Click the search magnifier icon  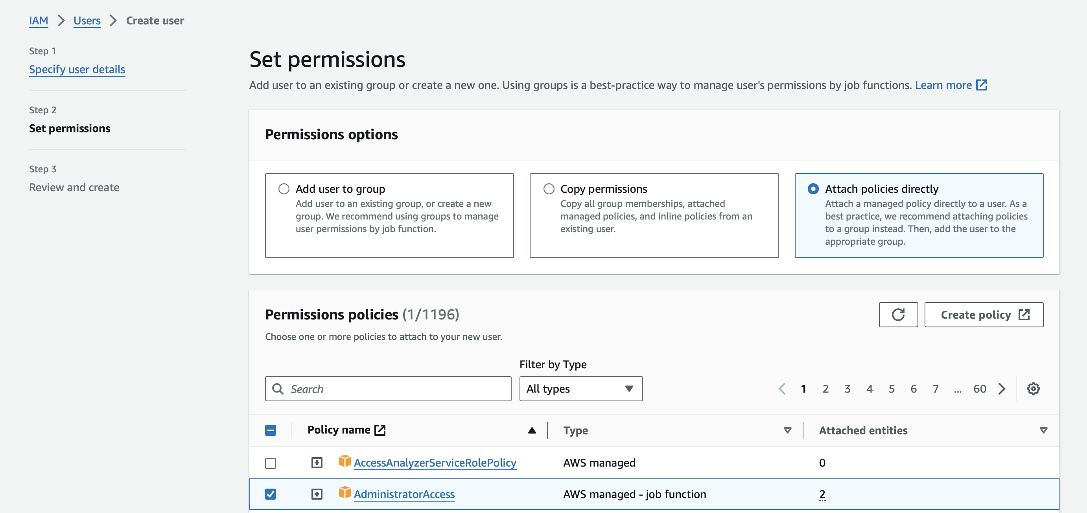pyautogui.click(x=278, y=388)
